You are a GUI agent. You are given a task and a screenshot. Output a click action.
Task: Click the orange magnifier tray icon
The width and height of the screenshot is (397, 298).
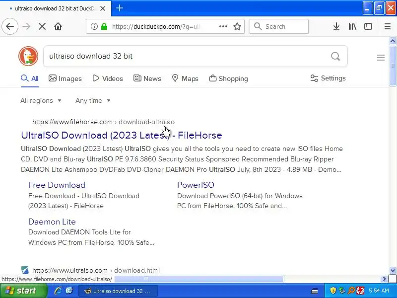tap(351, 291)
